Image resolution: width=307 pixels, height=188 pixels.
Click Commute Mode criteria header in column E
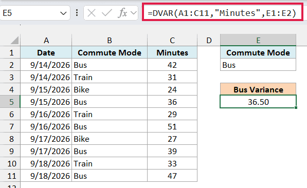tap(258, 52)
